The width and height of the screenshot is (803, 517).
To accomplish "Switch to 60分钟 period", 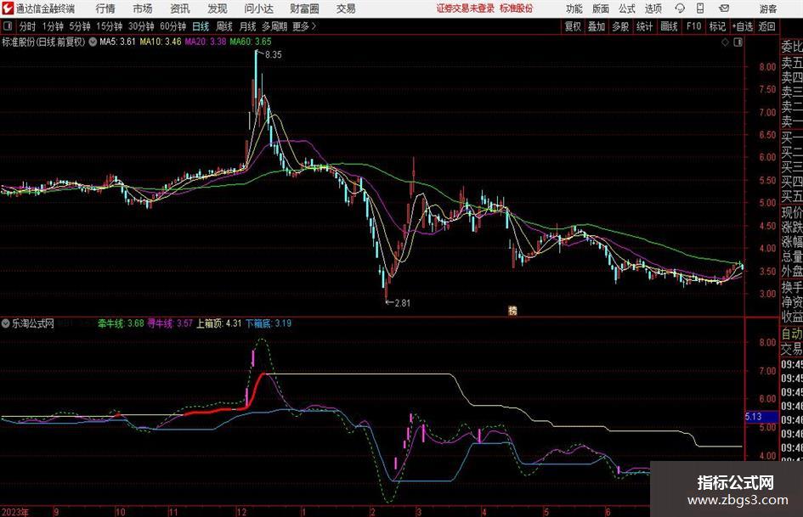I will tap(173, 26).
